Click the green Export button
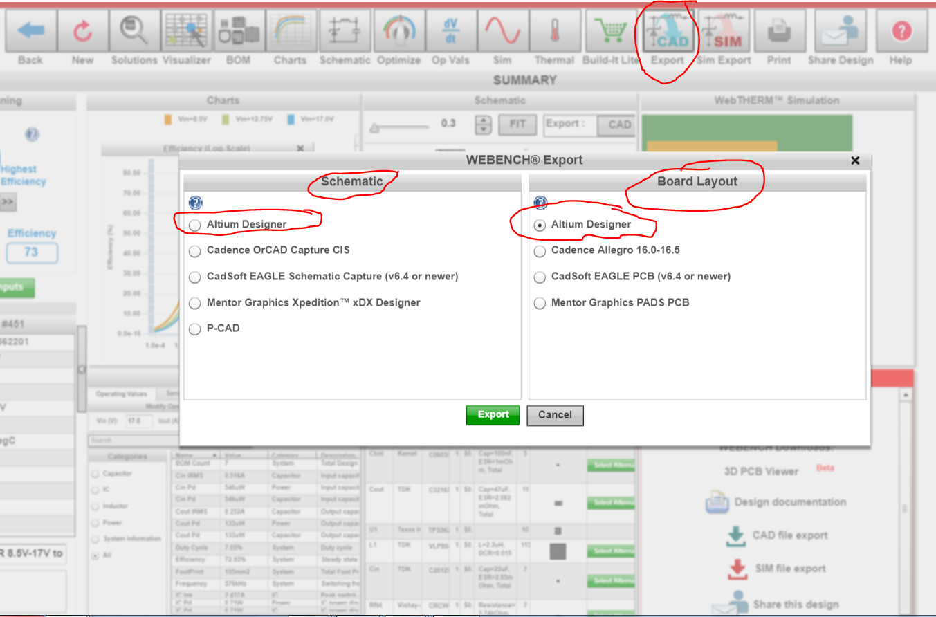The image size is (936, 617). (x=493, y=415)
